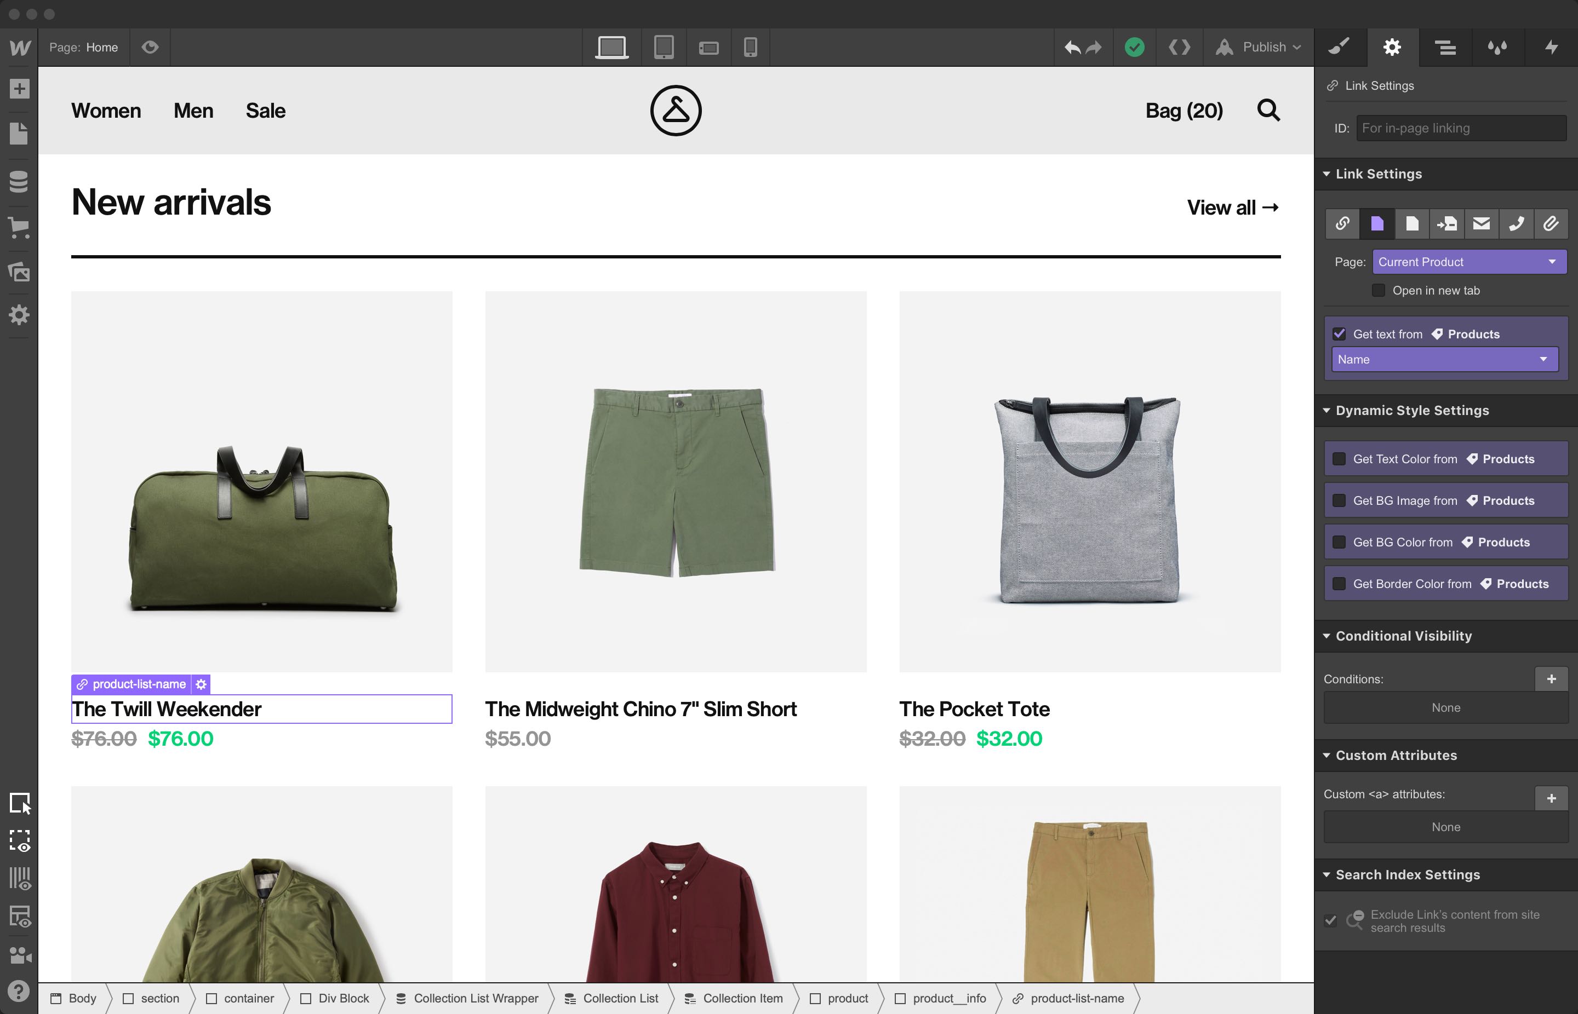Viewport: 1578px width, 1014px height.
Task: Switch to the Style Manager drops tab
Action: [1498, 48]
